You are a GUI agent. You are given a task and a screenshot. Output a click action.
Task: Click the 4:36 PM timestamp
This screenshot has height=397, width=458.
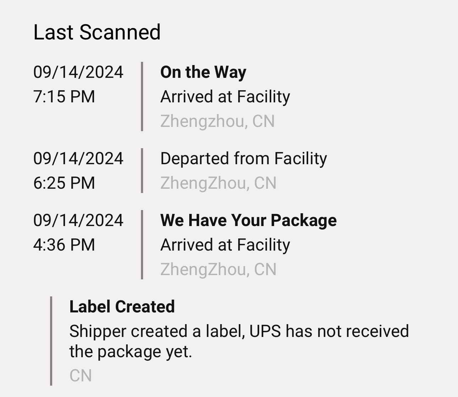64,245
